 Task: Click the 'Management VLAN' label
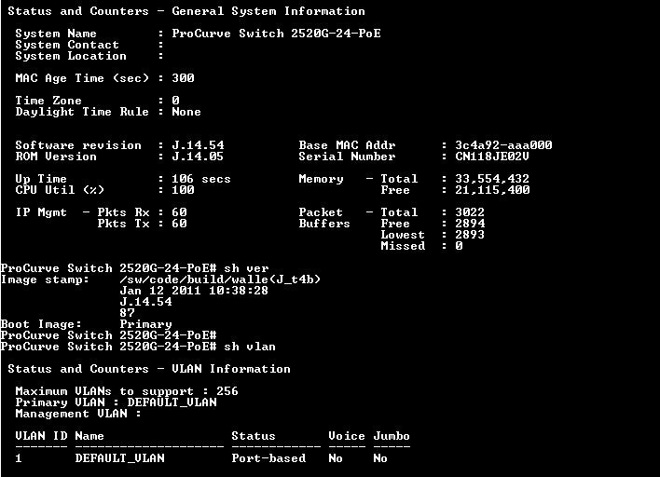tap(71, 414)
